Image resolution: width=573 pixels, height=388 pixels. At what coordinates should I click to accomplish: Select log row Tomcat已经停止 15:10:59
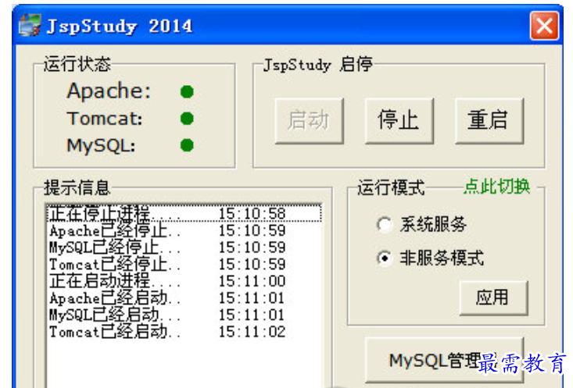(x=184, y=264)
